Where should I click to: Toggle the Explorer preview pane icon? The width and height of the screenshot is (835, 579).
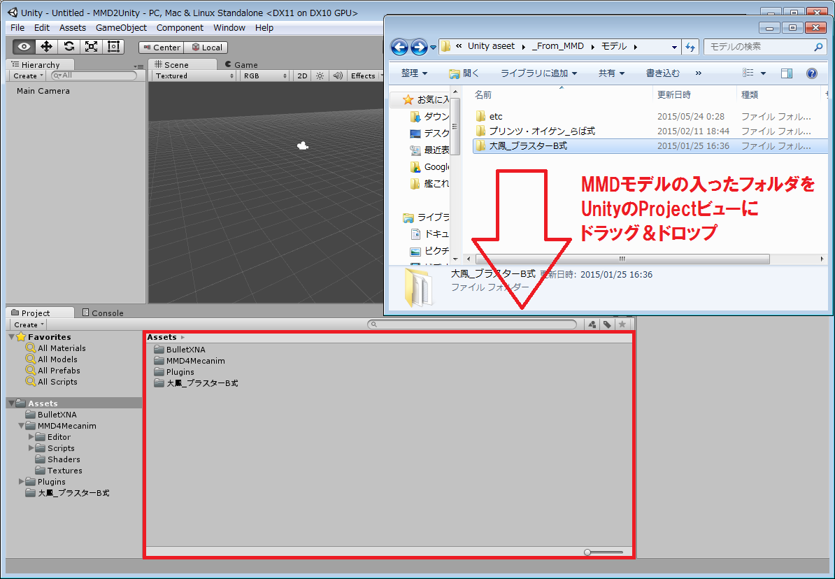tap(786, 73)
